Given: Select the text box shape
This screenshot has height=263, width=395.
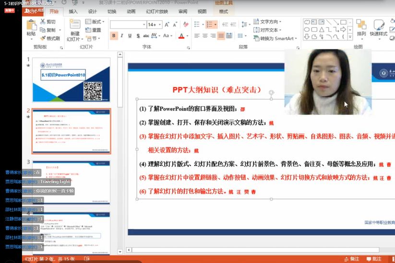Looking at the screenshot, I should (314, 22).
